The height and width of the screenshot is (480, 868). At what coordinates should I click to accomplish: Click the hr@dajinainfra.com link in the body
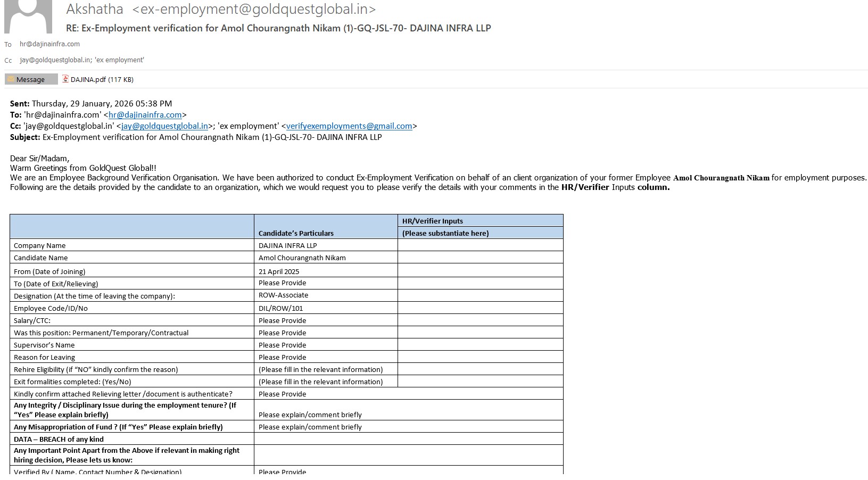145,115
